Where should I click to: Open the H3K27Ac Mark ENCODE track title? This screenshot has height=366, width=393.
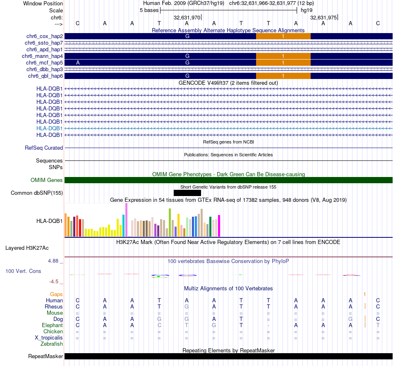[x=228, y=242]
